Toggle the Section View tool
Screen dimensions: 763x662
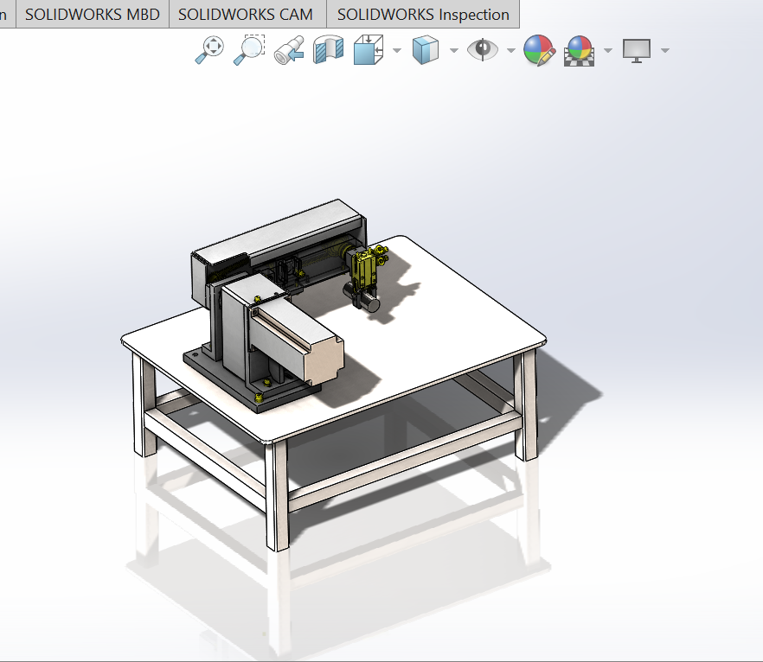[329, 49]
